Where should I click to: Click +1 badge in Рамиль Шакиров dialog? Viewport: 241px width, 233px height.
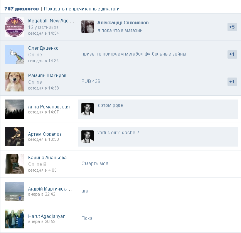coord(232,82)
